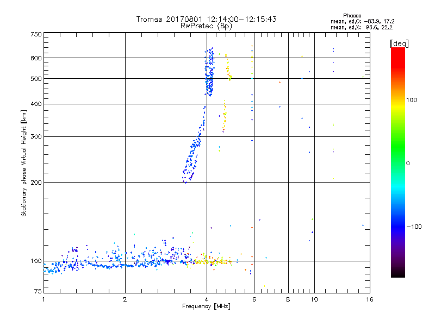Click the dense blue cluster between 400 and 600 km
Screen dimensions: 435x326
coord(210,72)
